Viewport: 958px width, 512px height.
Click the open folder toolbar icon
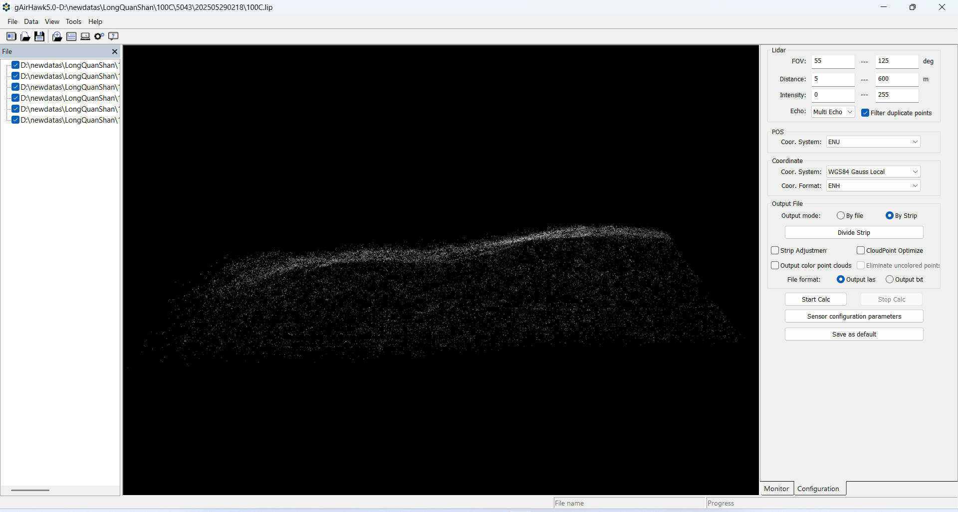click(x=25, y=36)
